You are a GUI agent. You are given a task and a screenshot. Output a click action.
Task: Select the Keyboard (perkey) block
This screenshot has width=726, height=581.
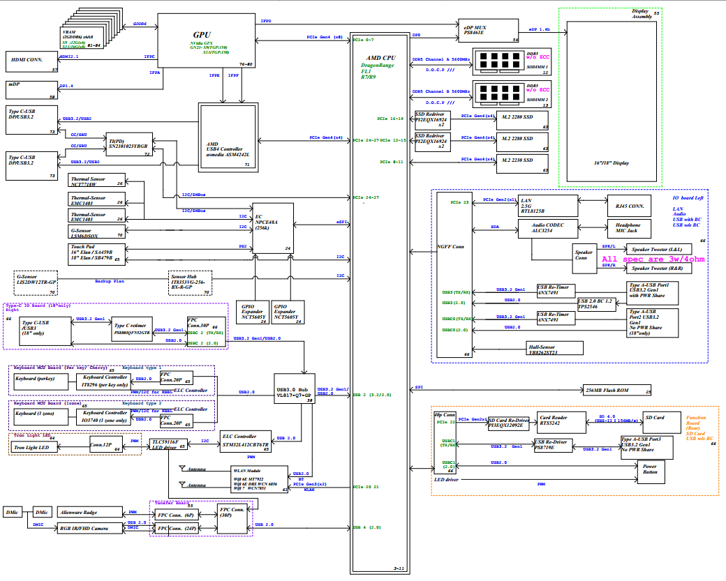point(40,381)
